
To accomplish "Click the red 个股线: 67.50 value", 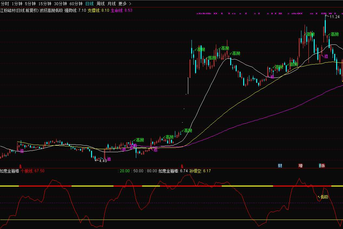I will pos(33,171).
